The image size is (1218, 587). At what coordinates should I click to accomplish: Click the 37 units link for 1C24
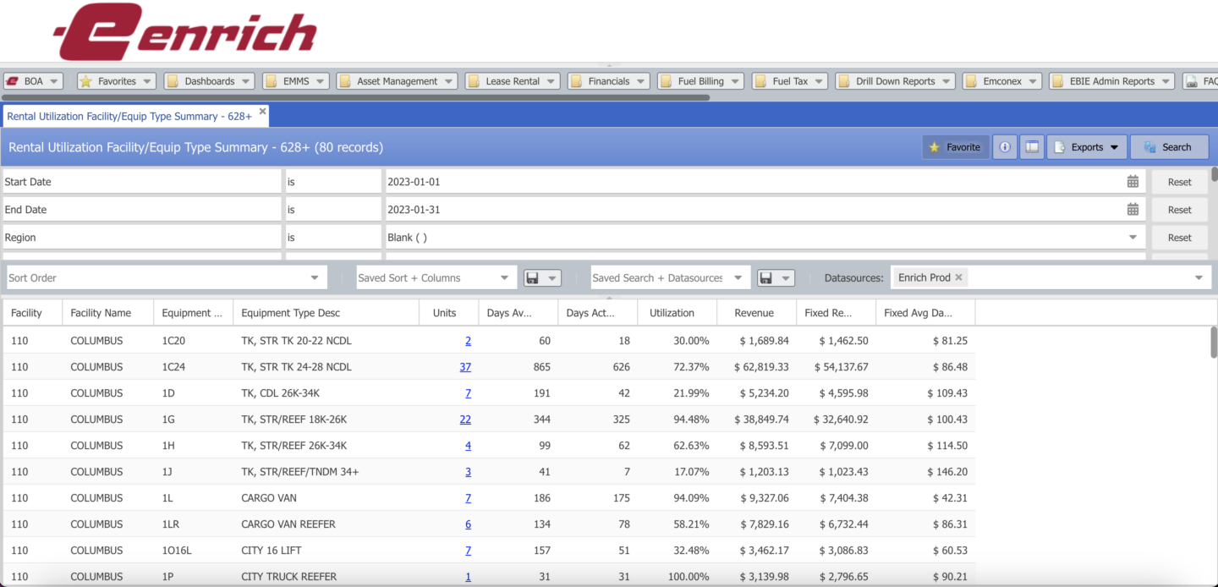465,366
